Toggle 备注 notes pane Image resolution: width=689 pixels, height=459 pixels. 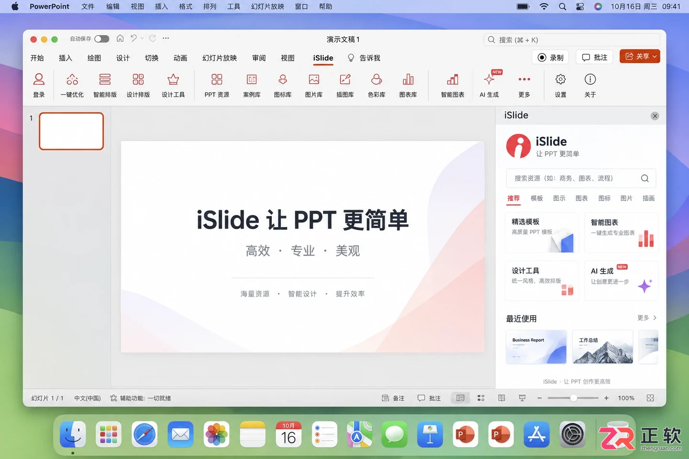pos(393,398)
